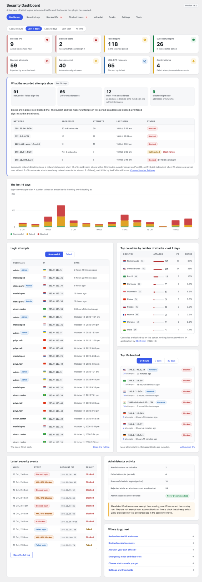Screen dimensions: 202x582
Task: Show Successful login attempts
Action: pos(54,254)
